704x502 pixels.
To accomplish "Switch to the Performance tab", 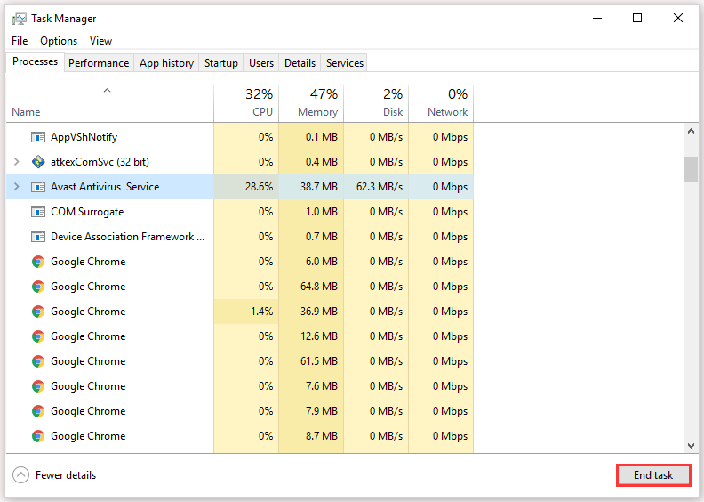I will pos(99,63).
